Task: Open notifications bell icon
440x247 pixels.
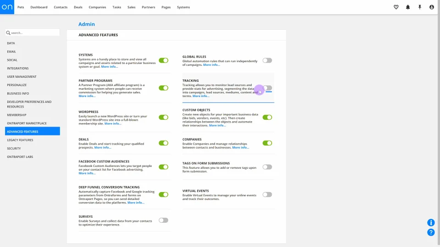Action: coord(408,7)
